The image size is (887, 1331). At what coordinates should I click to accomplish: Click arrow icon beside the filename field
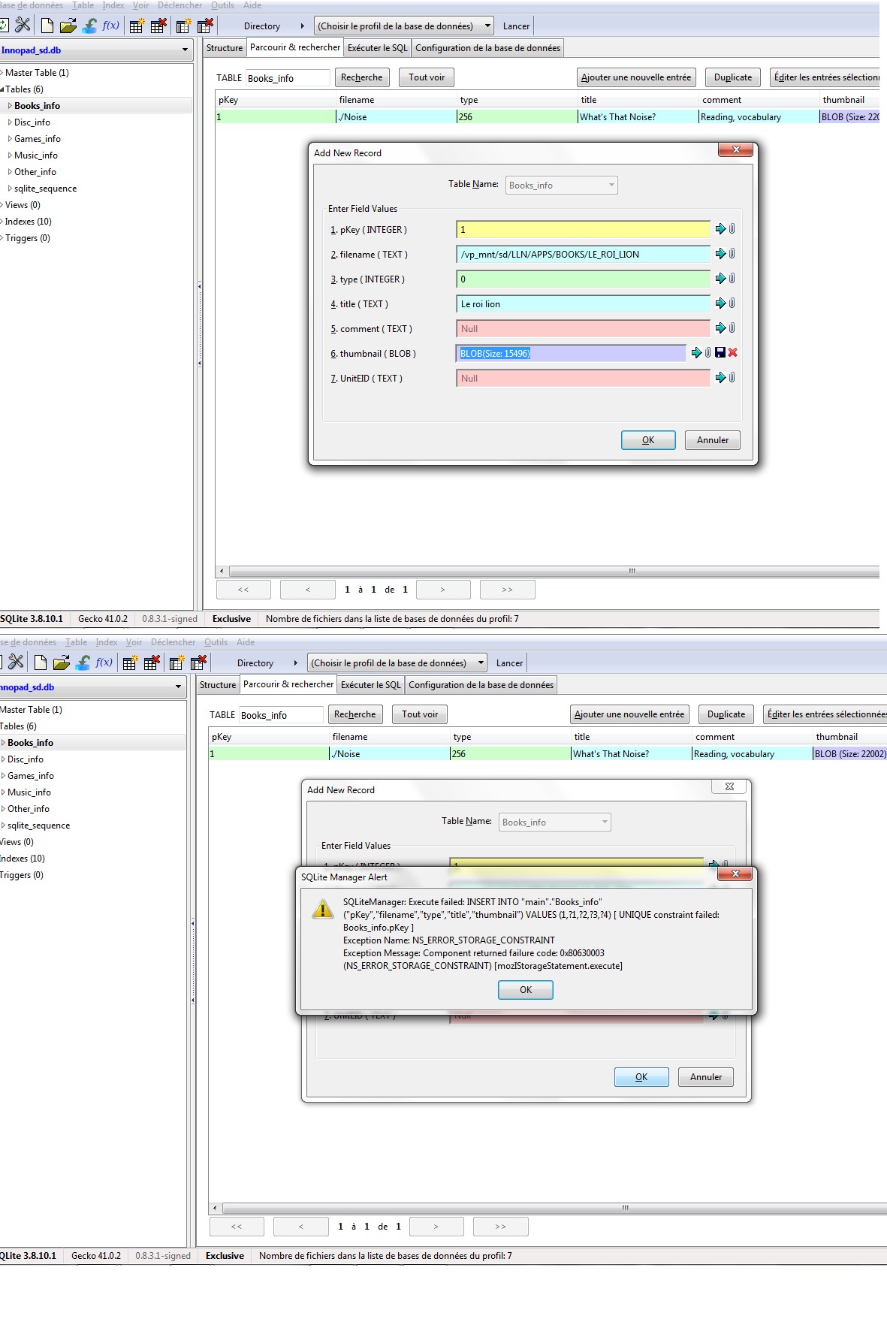point(720,254)
